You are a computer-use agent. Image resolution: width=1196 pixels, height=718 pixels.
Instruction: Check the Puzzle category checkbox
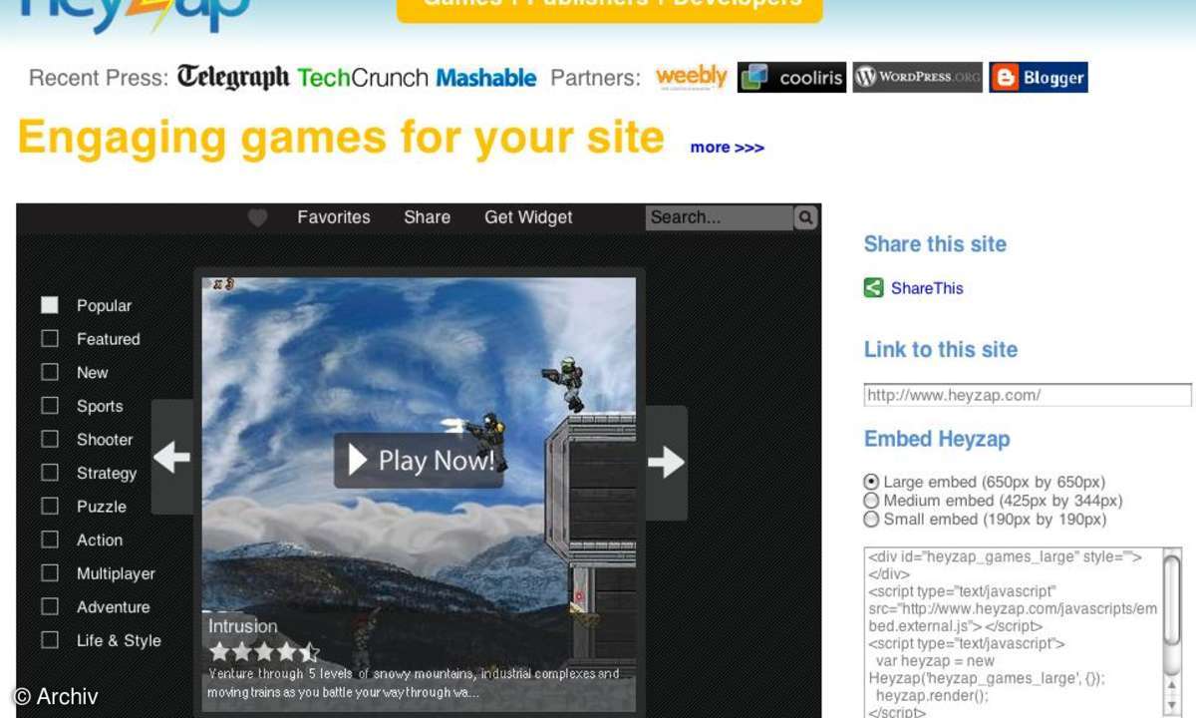(x=50, y=506)
